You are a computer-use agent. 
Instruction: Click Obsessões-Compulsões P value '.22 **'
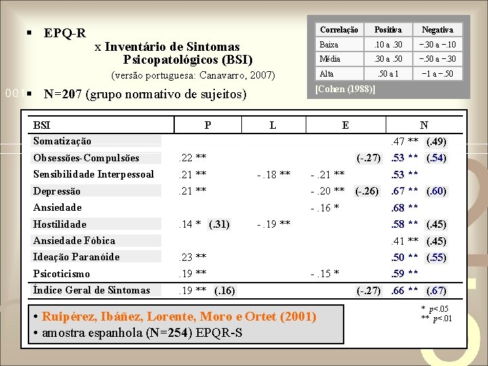(192, 157)
